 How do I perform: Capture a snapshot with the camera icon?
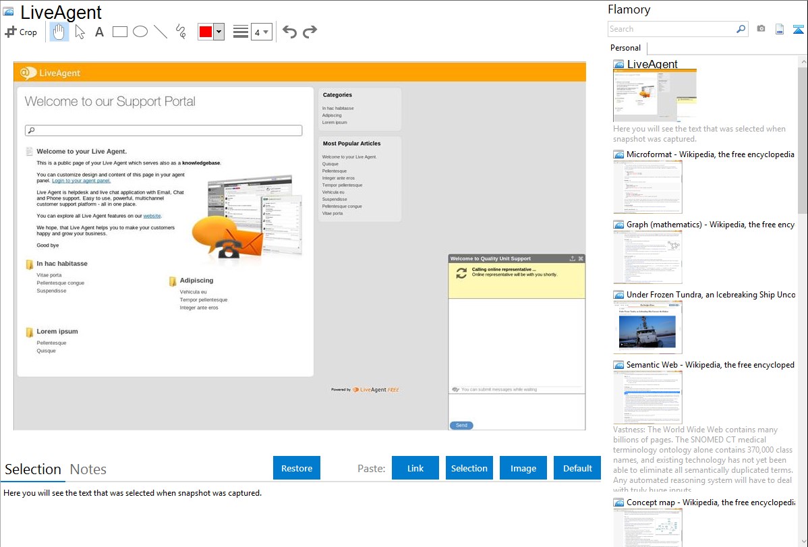click(761, 29)
